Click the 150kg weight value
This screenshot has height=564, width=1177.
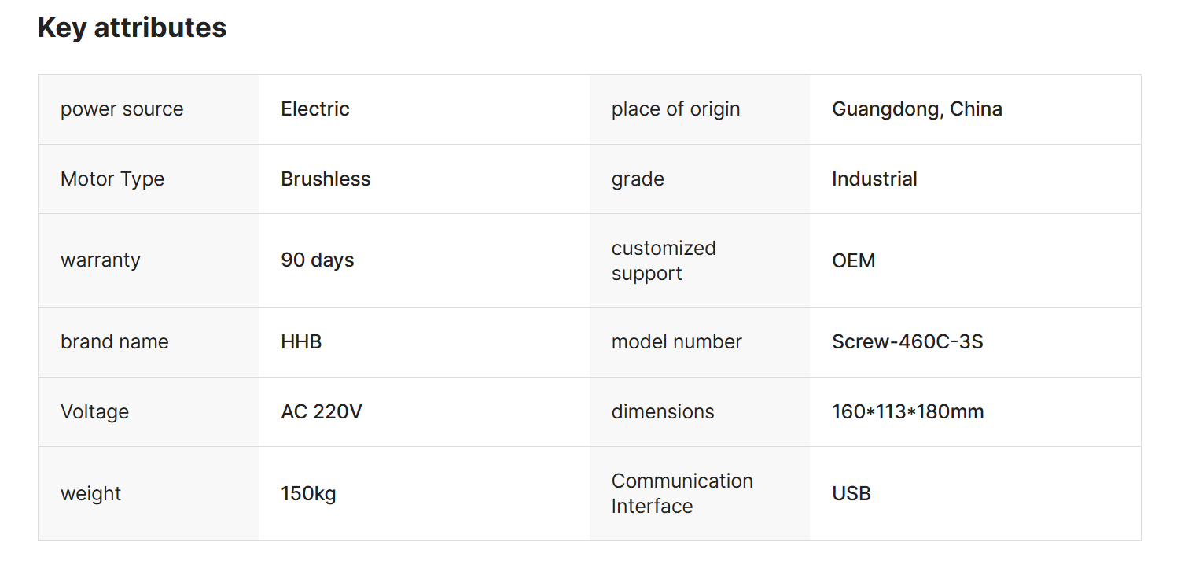click(x=308, y=494)
